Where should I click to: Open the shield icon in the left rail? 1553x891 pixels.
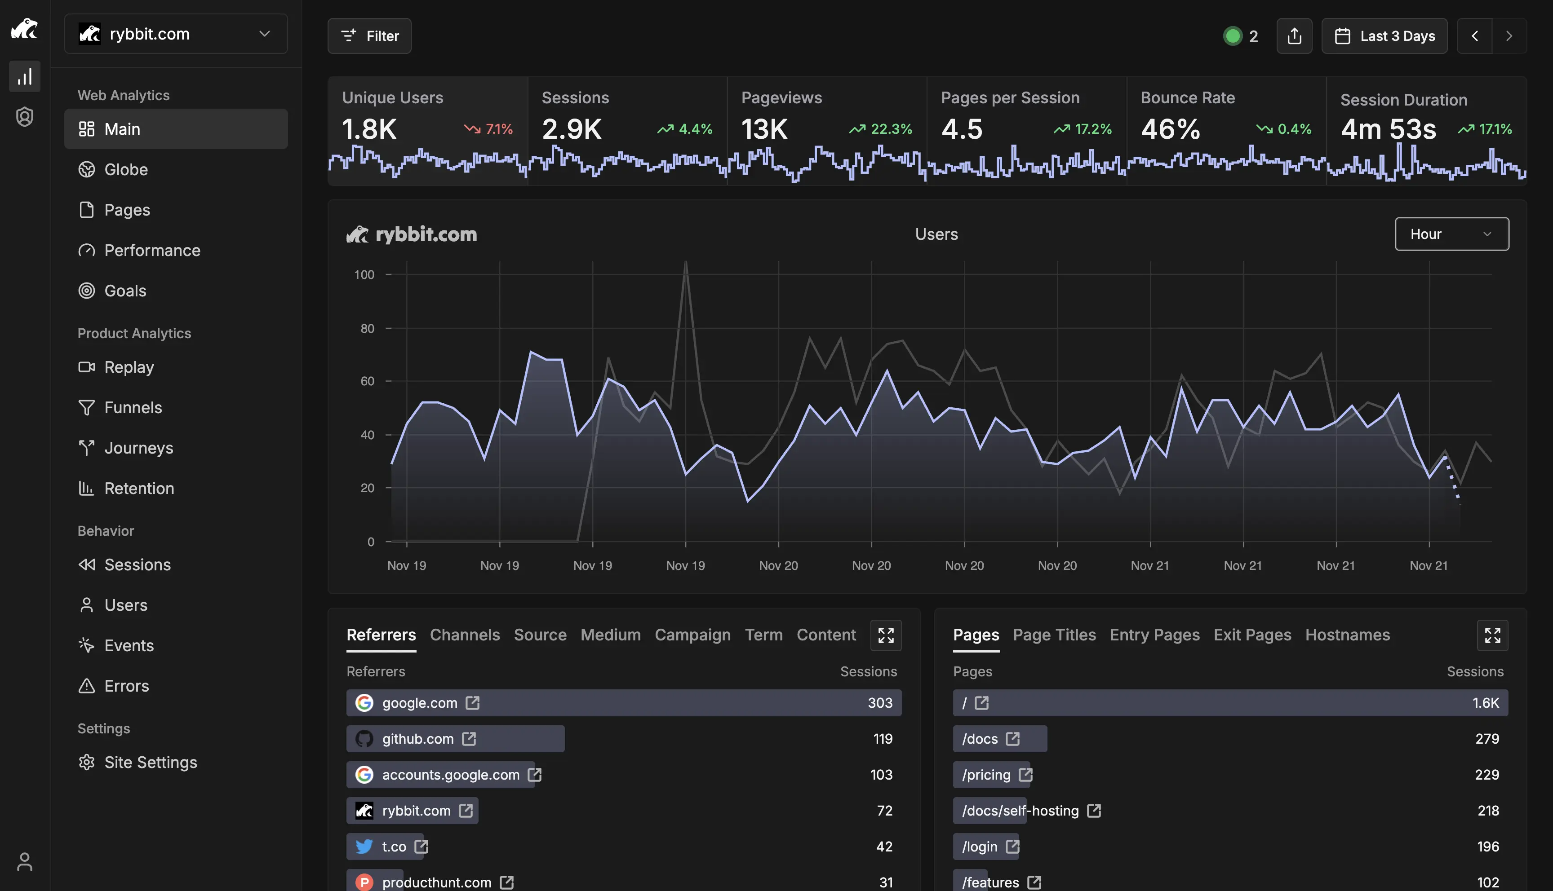coord(24,116)
